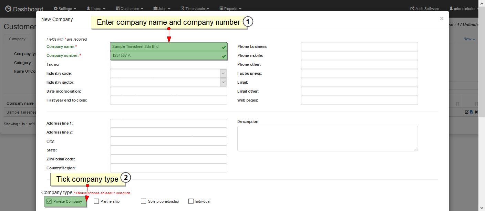This screenshot has height=211, width=485.
Task: Click the edit icon in the company row
Action: click(x=467, y=112)
